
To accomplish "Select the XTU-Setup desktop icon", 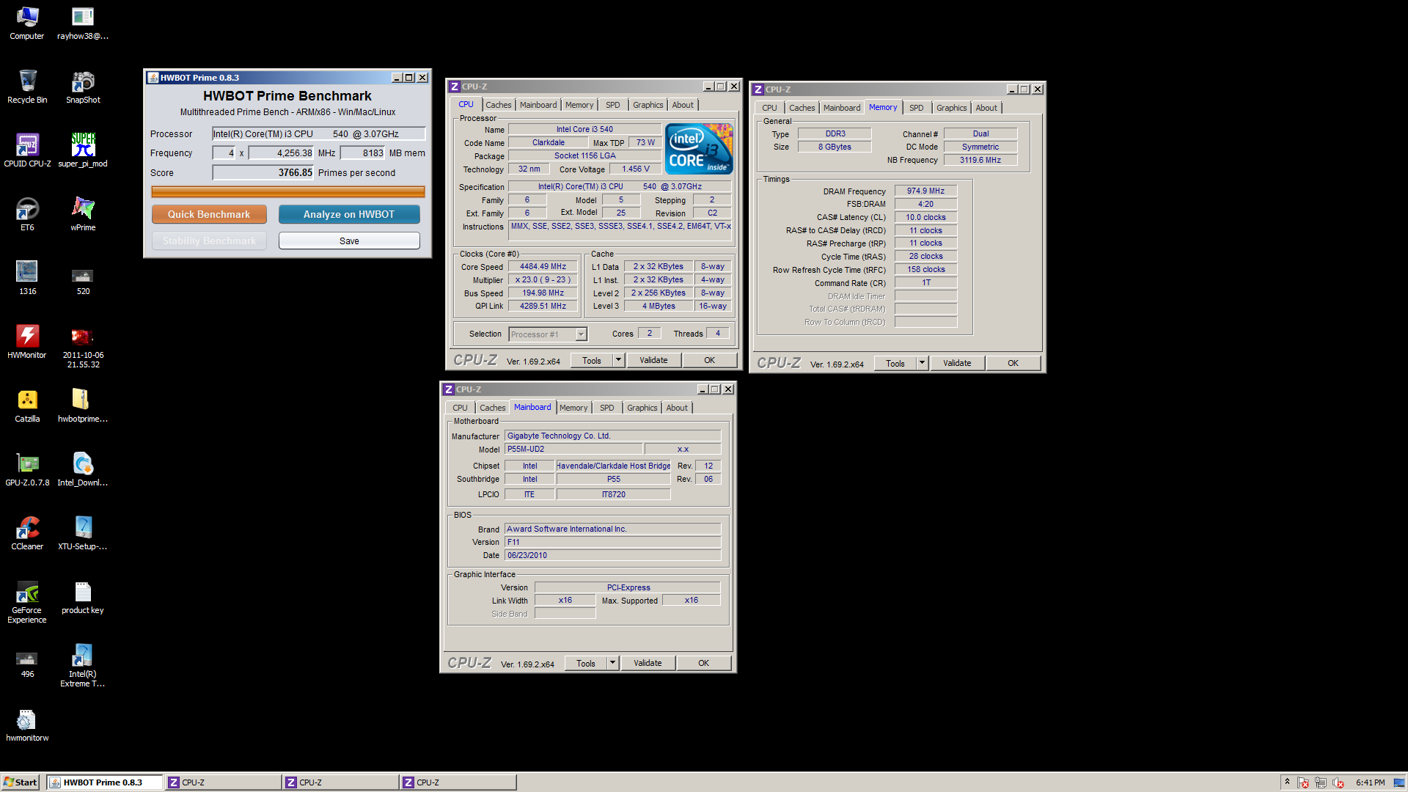I will [x=83, y=533].
